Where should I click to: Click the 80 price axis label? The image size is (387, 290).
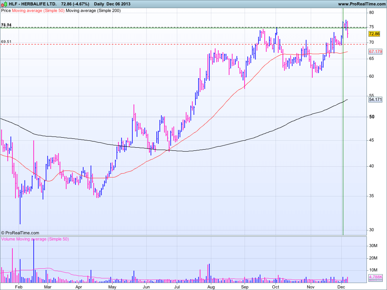372,13
